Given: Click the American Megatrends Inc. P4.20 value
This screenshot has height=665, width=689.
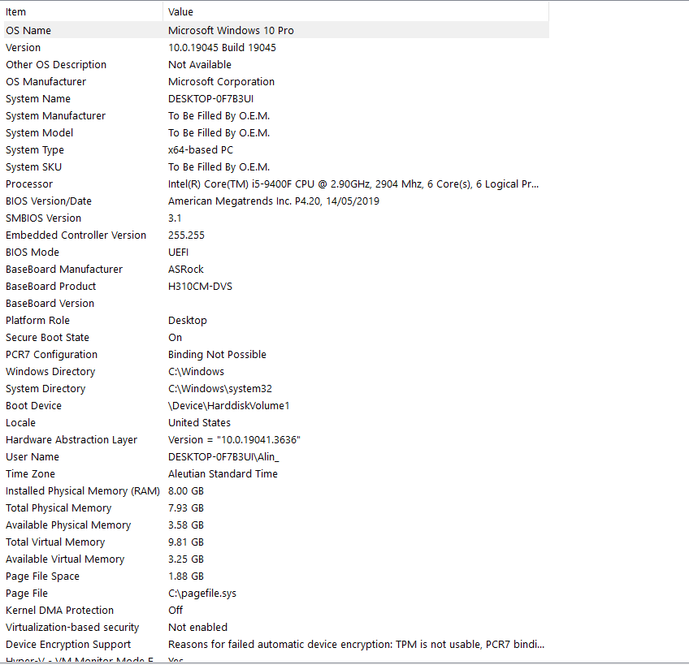Looking at the screenshot, I should point(273,201).
